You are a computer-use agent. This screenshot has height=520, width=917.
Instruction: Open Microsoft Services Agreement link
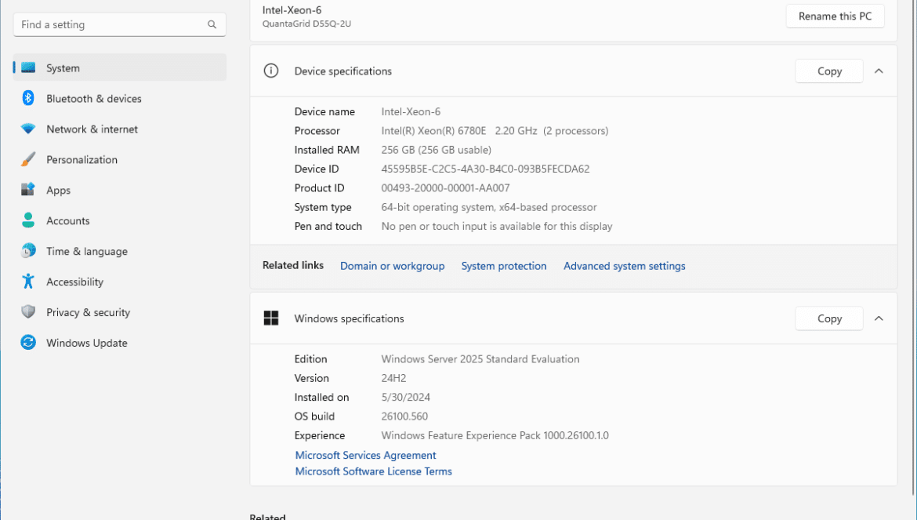pos(365,455)
